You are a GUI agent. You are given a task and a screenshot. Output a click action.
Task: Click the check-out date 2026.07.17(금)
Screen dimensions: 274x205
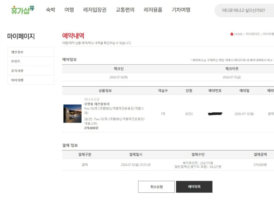tap(232, 77)
